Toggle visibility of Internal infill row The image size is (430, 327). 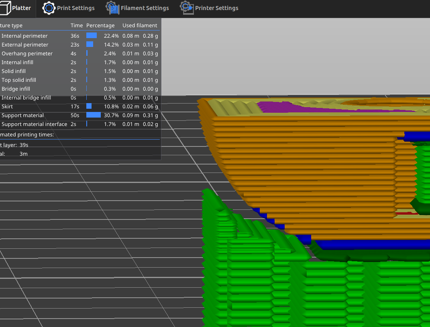80,62
